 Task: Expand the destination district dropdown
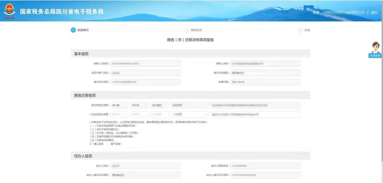[x=160, y=115]
